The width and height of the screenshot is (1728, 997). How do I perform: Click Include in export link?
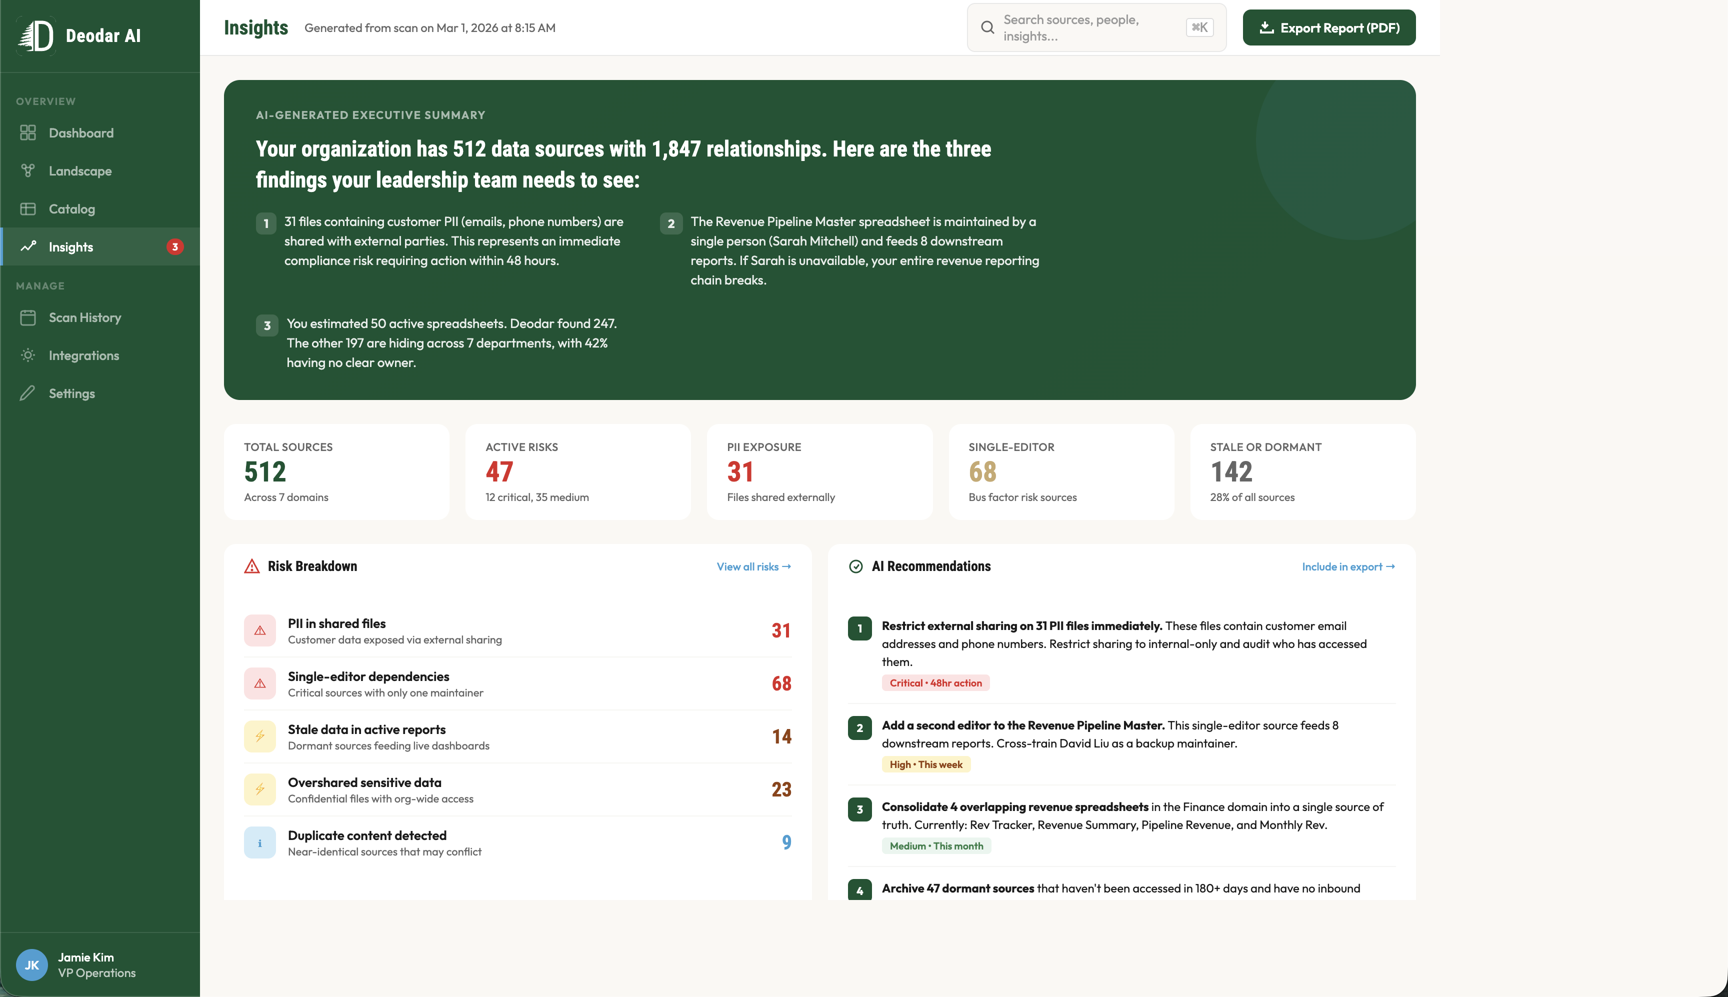pyautogui.click(x=1346, y=566)
